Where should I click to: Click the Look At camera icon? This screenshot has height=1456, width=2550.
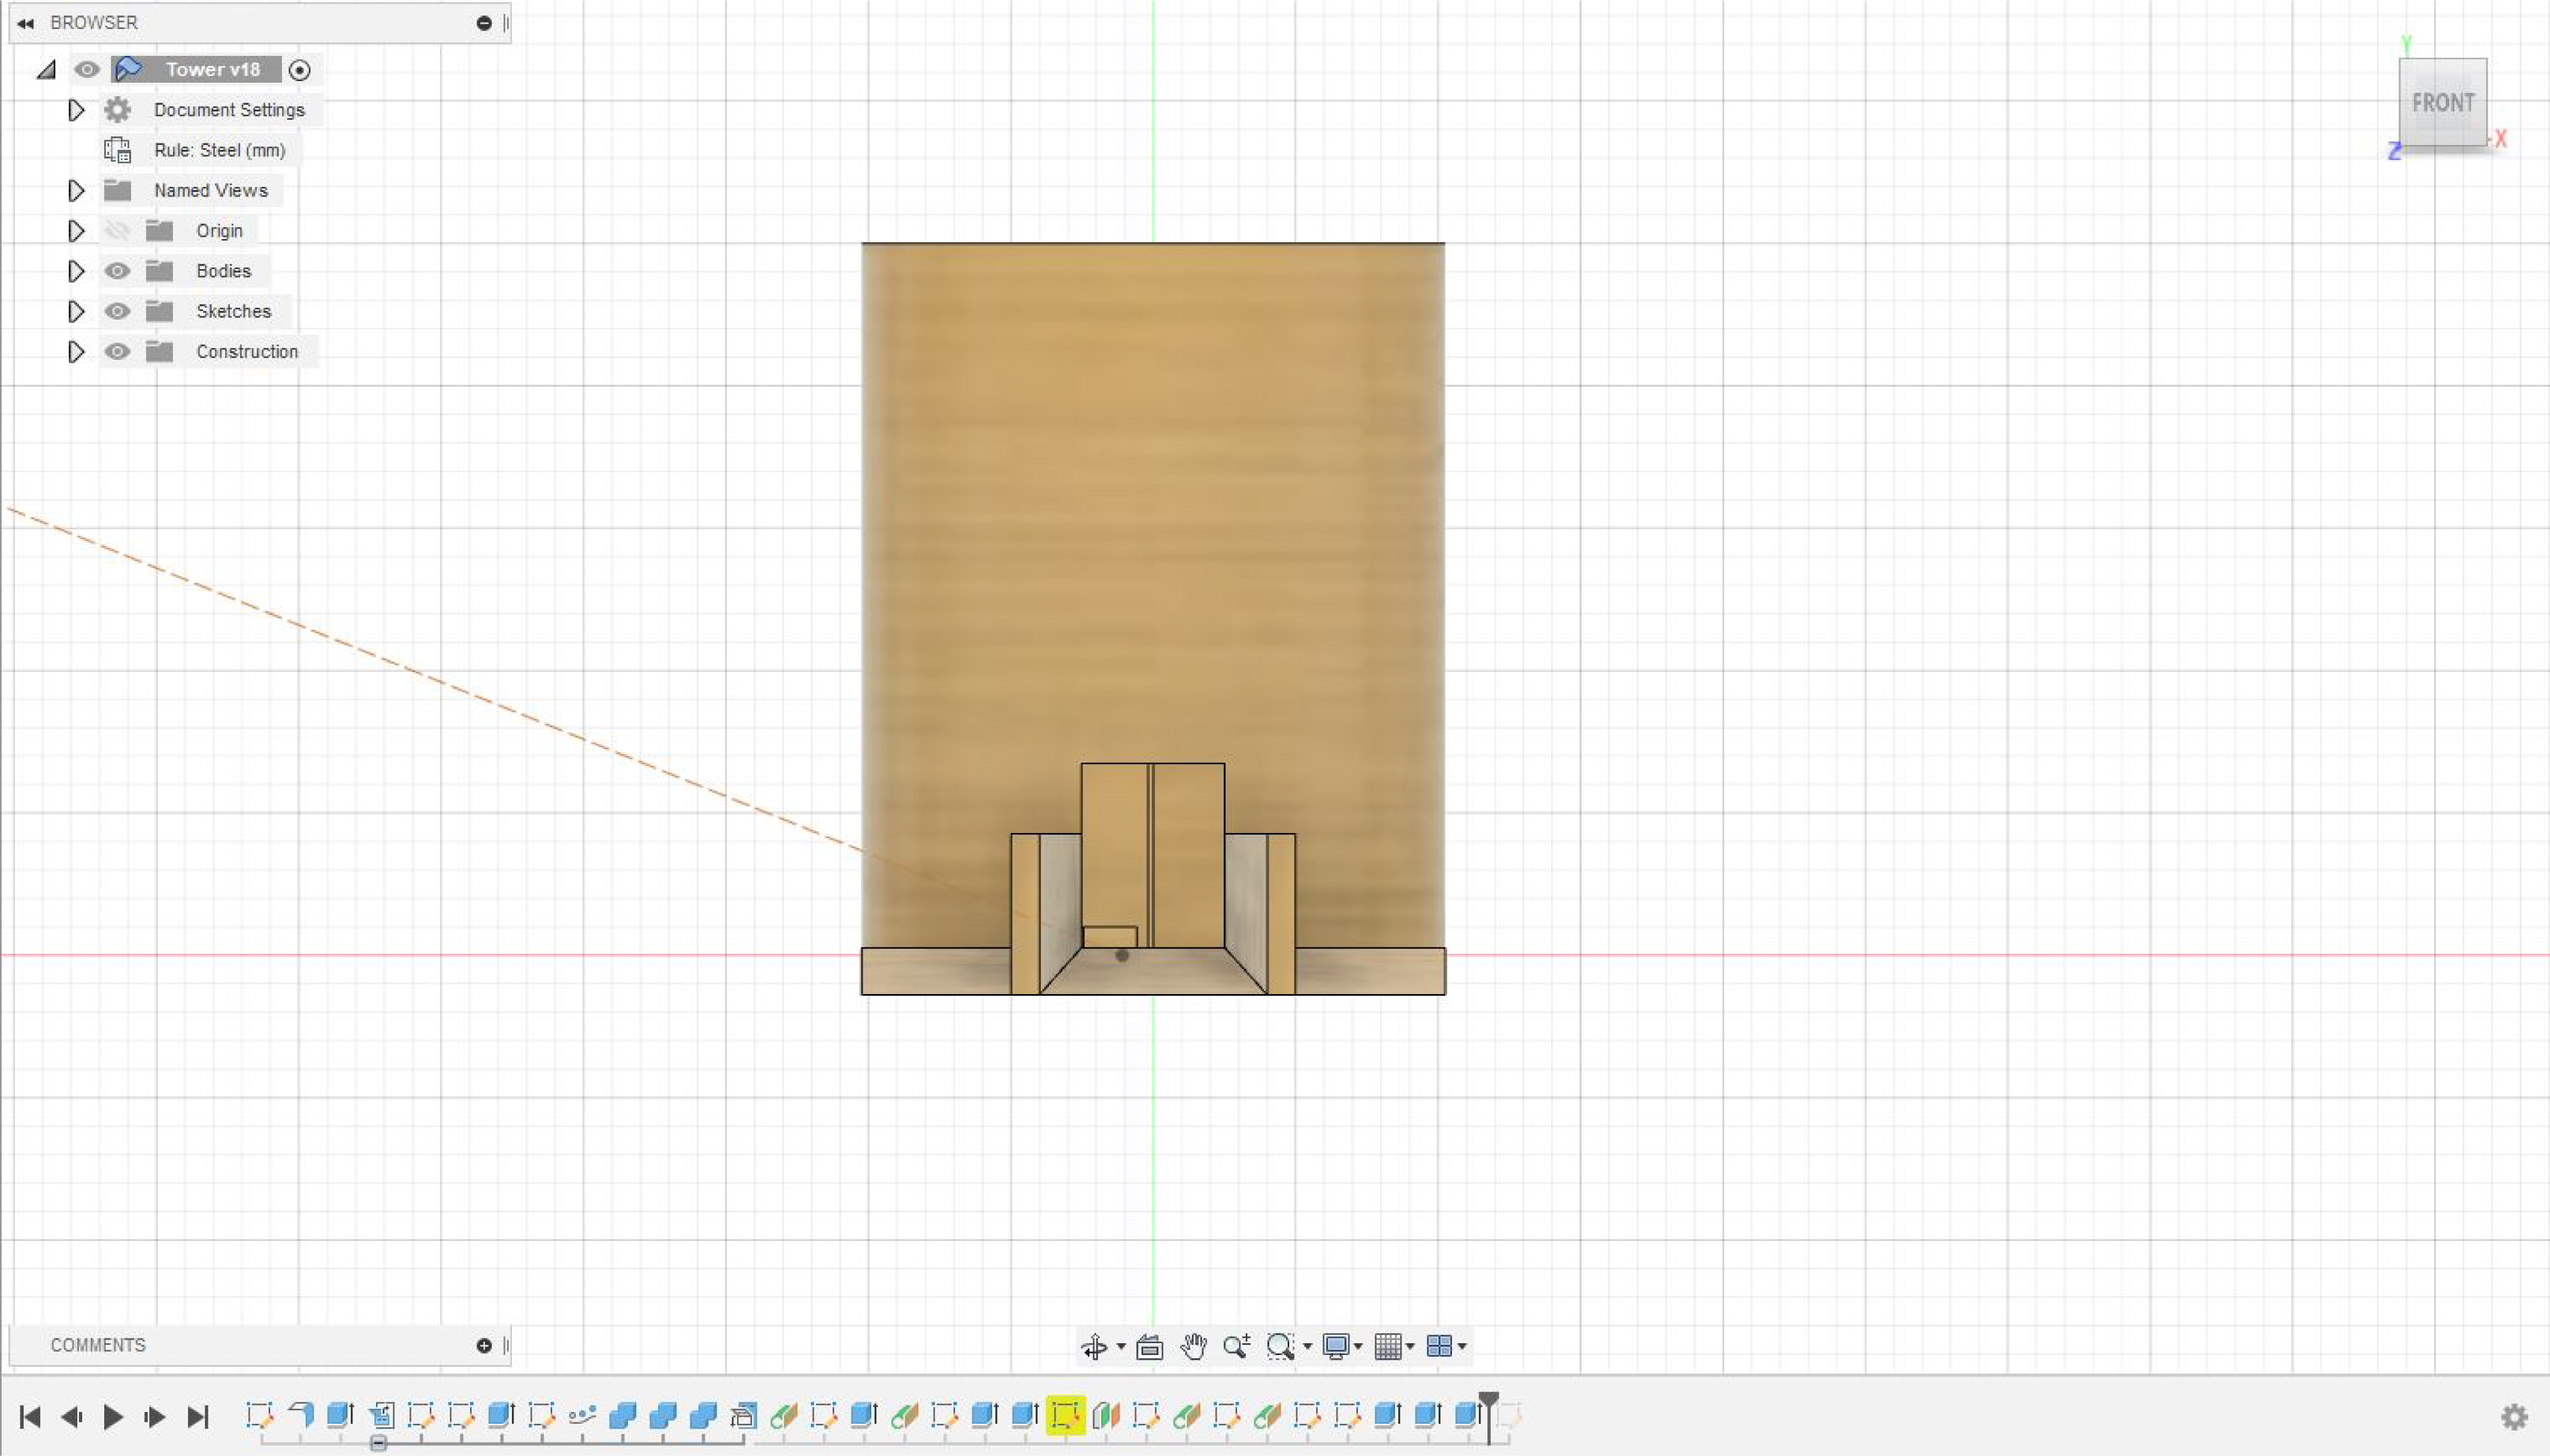1149,1346
